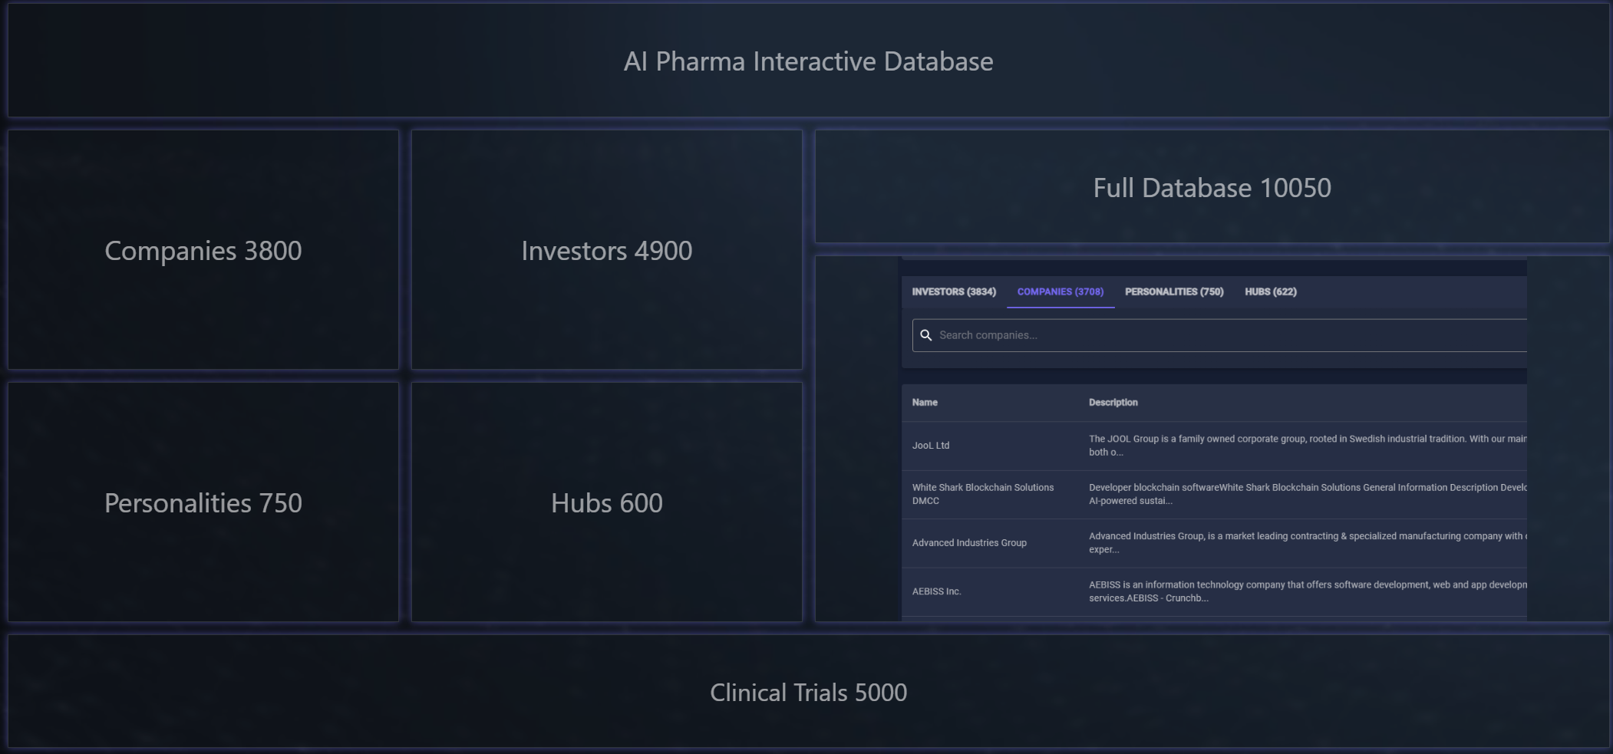Click the search magnifier icon
1613x754 pixels.
(x=925, y=335)
